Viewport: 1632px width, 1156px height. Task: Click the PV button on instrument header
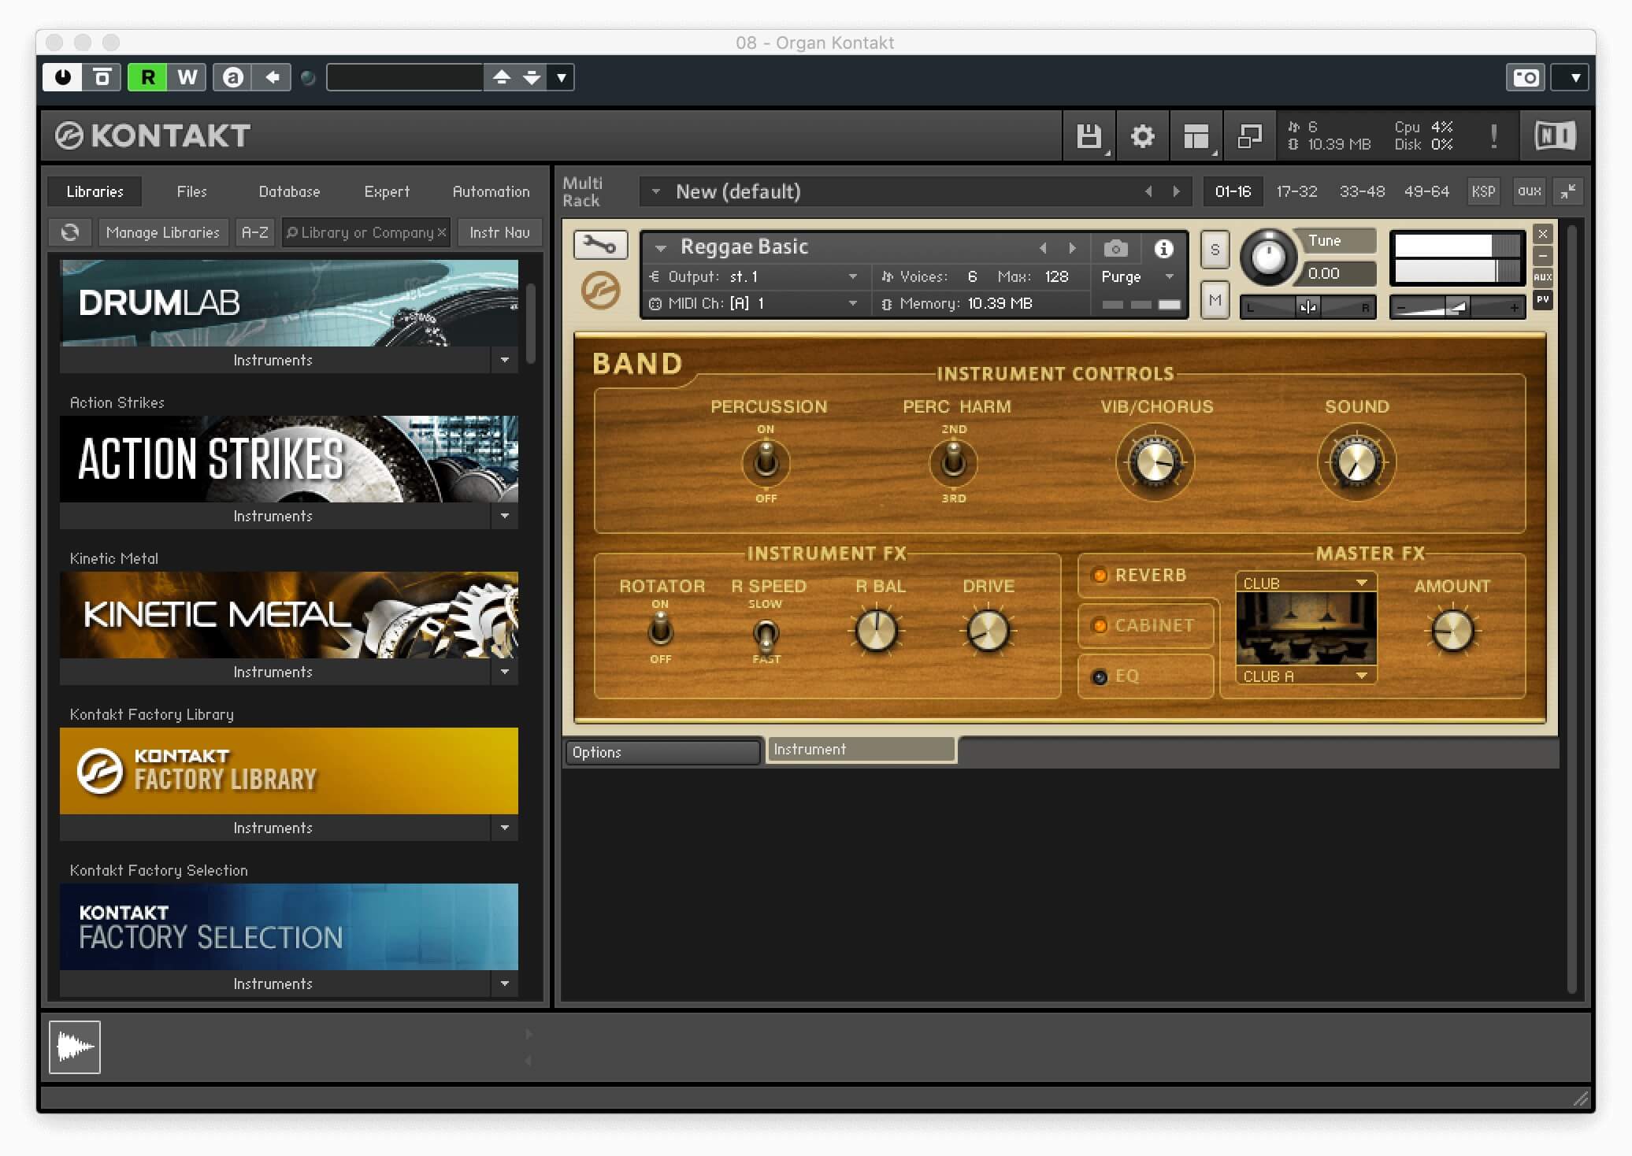[1542, 300]
